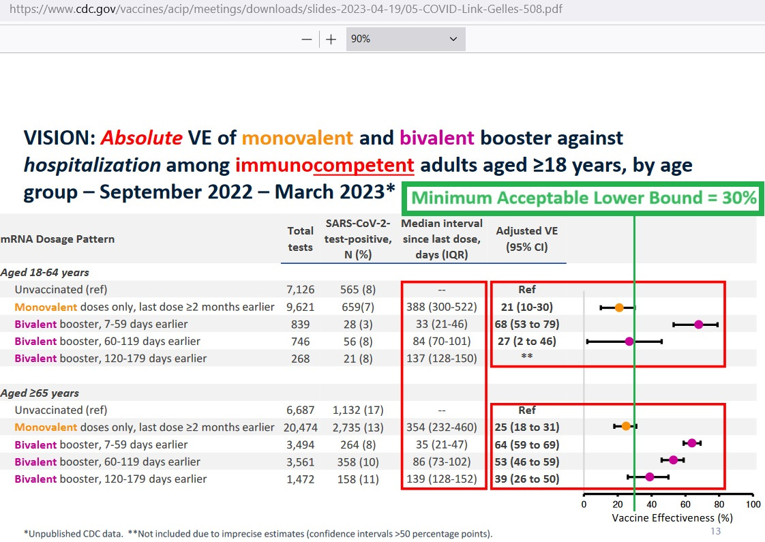Click total tests value 1,472
The height and width of the screenshot is (542, 765).
pos(301,479)
